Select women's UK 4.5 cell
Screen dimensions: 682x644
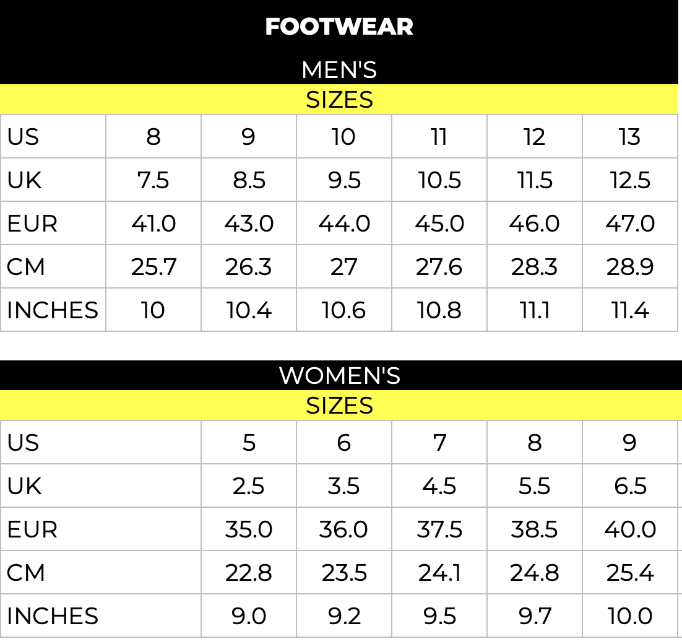coord(439,486)
